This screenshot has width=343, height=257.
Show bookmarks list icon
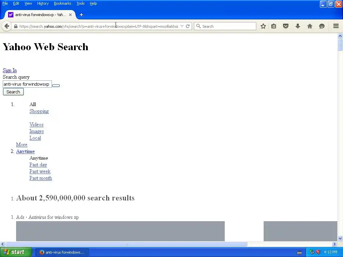click(x=274, y=26)
